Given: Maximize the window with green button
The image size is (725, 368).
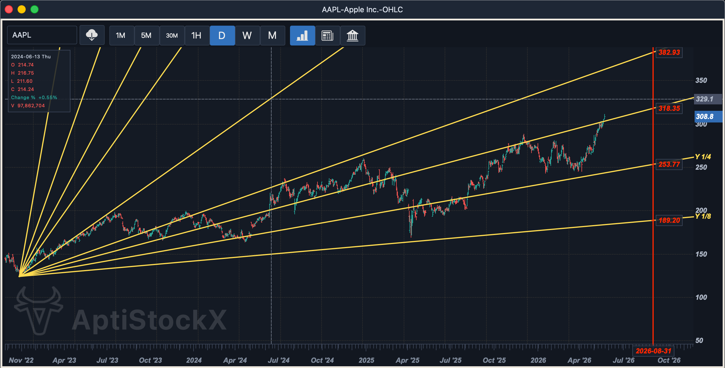Looking at the screenshot, I should (x=34, y=10).
